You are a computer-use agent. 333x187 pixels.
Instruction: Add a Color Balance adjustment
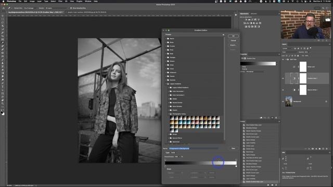(248, 23)
